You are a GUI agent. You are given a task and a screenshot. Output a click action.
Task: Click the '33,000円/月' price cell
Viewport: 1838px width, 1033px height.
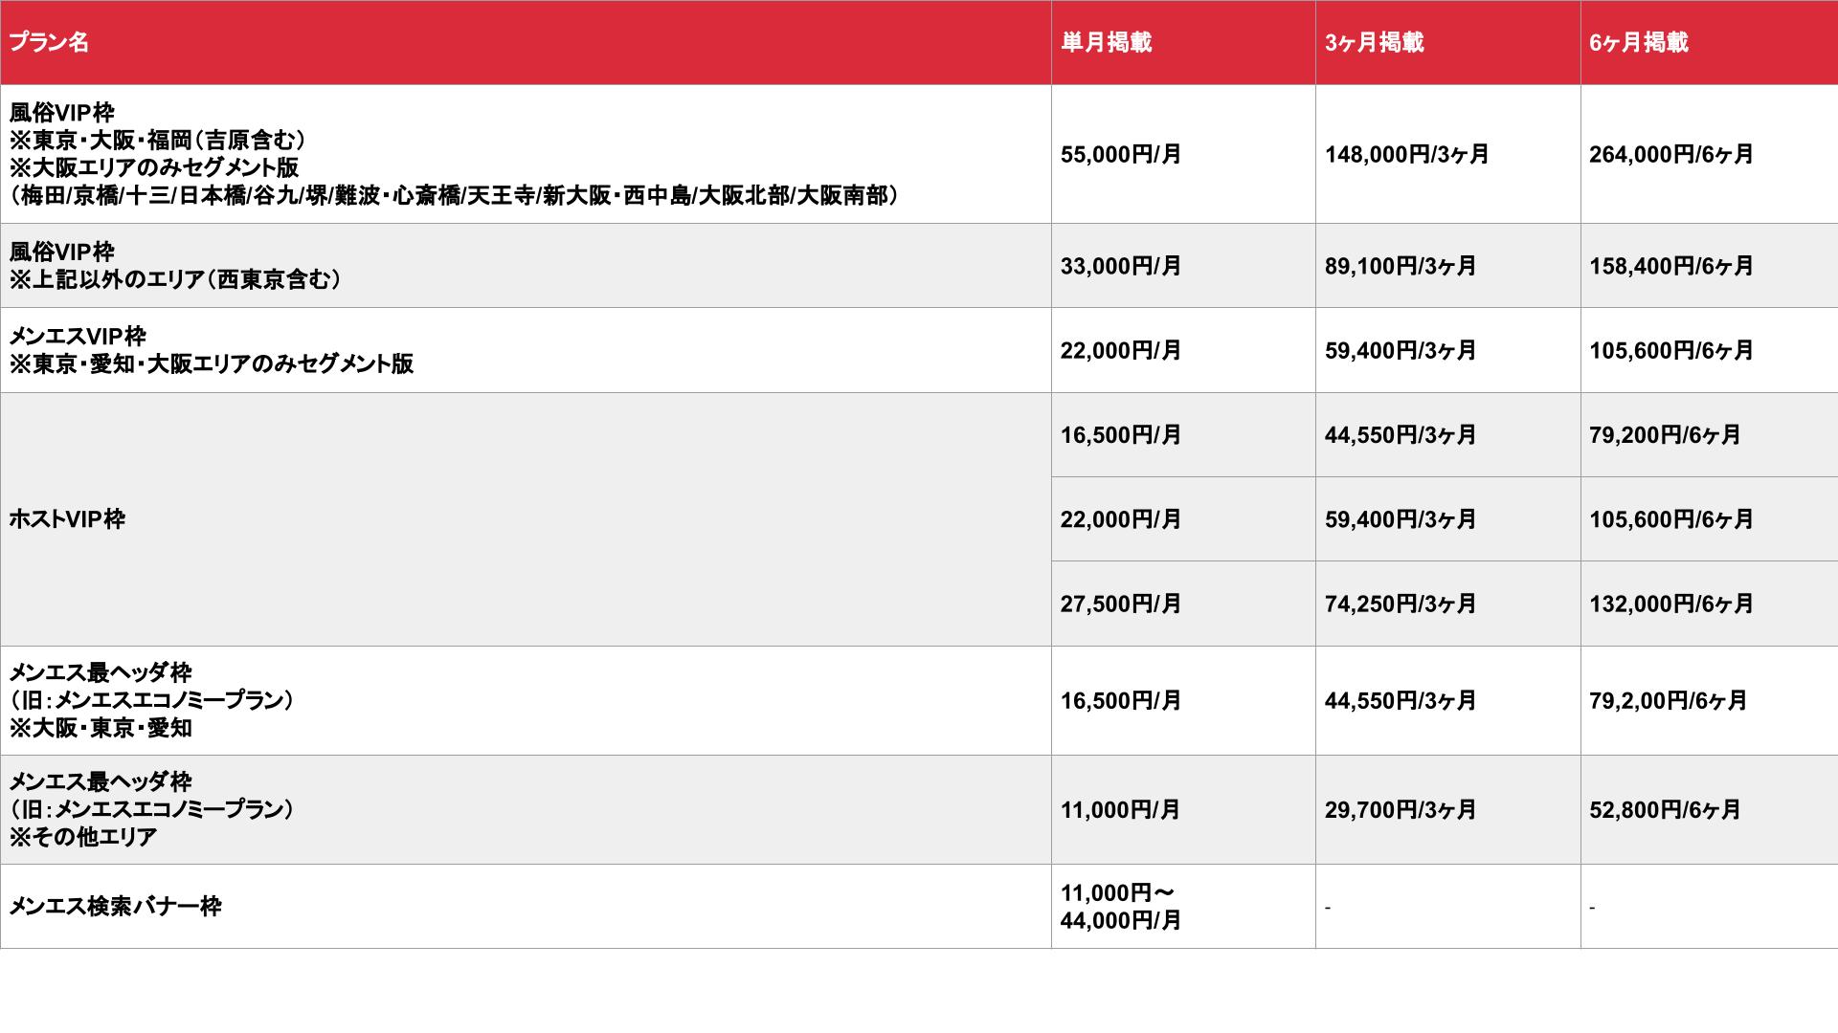click(1183, 266)
